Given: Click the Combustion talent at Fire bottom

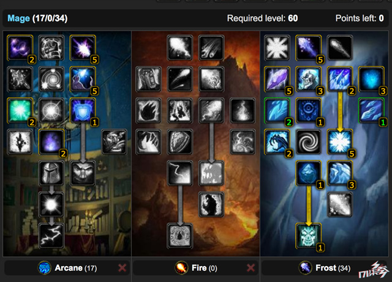Looking at the screenshot, I should [179, 236].
